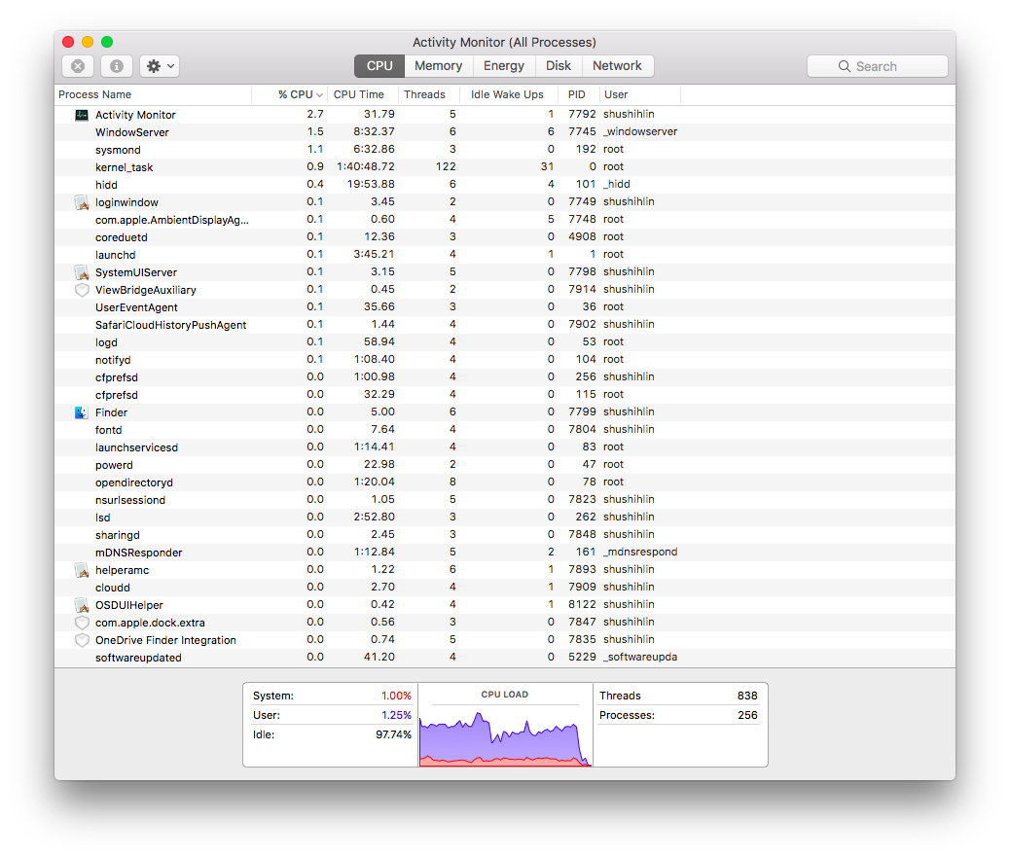The width and height of the screenshot is (1010, 858).
Task: Click the User 1.25% value
Action: tap(396, 715)
